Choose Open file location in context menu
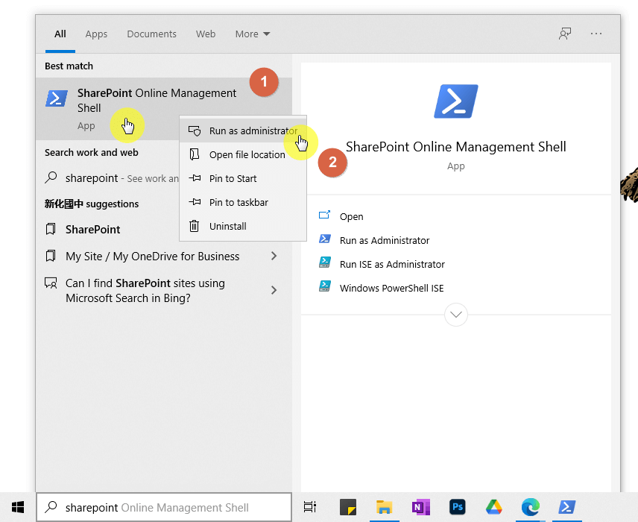 [x=243, y=154]
